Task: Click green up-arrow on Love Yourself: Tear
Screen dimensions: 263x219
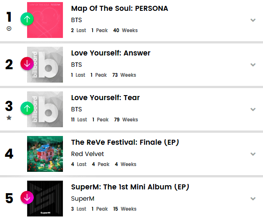Action: pos(27,108)
